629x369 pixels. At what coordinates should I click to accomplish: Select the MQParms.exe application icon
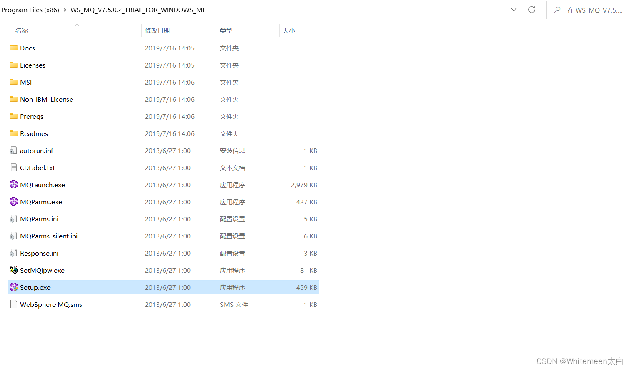pos(14,202)
